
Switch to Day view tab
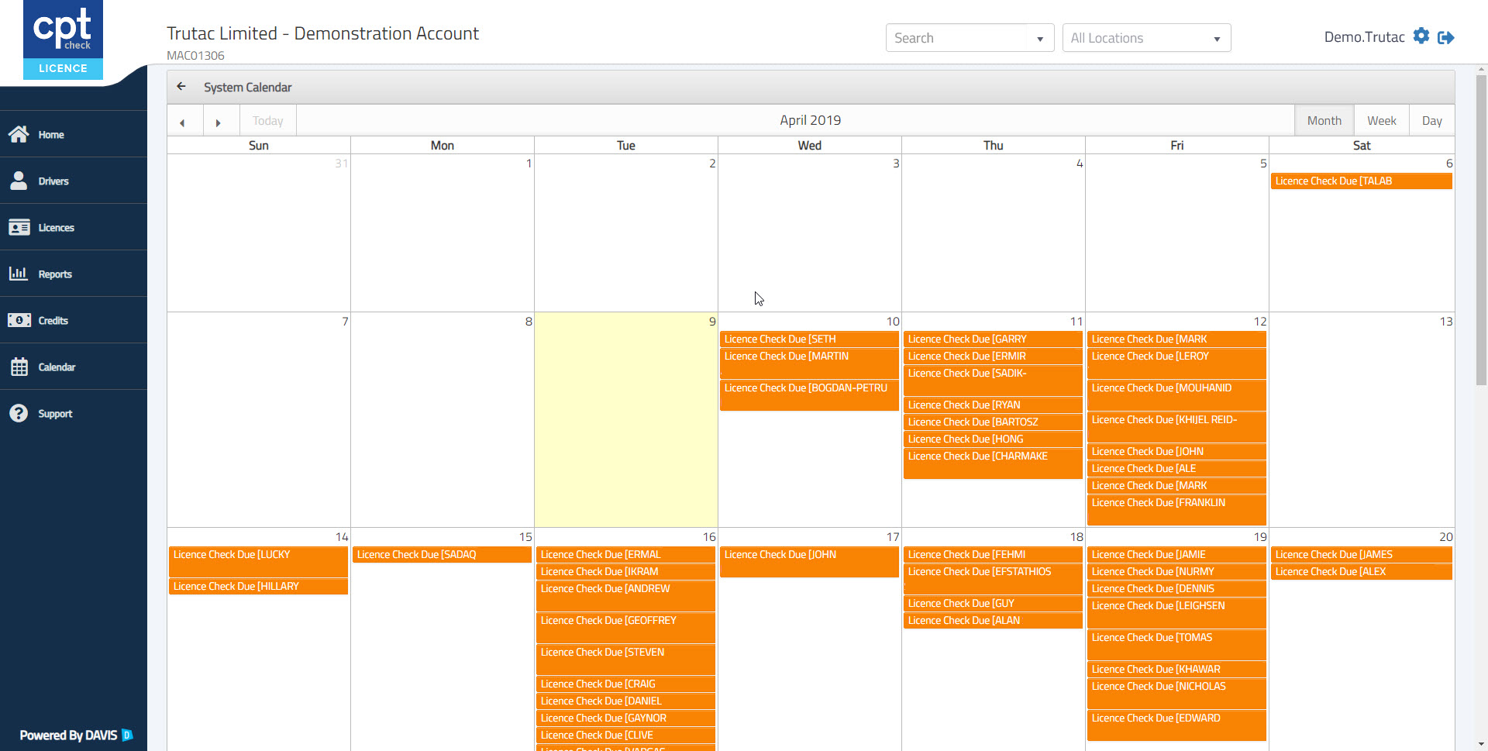[1431, 121]
